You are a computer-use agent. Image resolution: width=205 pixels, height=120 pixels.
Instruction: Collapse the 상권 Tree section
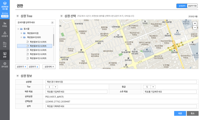click(18, 16)
